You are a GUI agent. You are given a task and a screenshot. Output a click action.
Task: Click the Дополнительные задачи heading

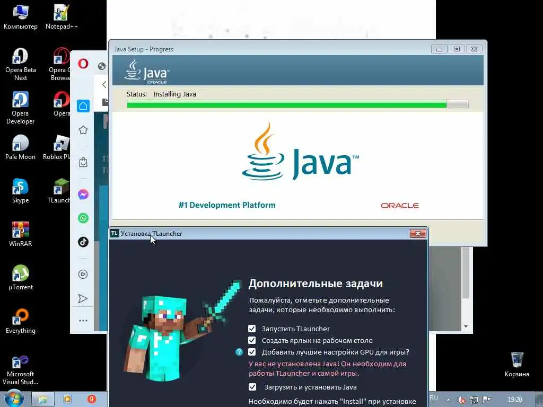click(316, 284)
